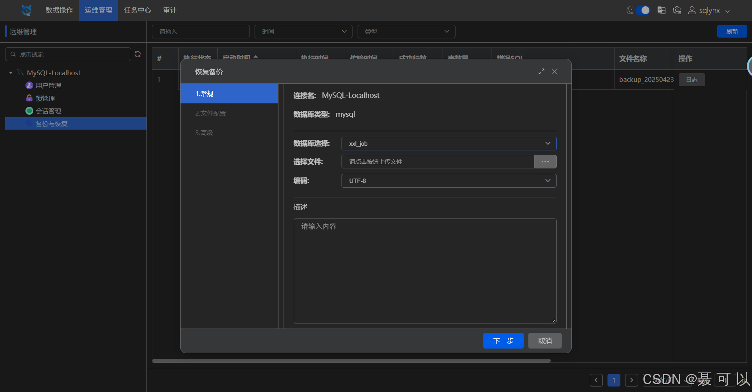The height and width of the screenshot is (392, 752).
Task: Click horizontal scrollbar under table
Action: (351, 360)
